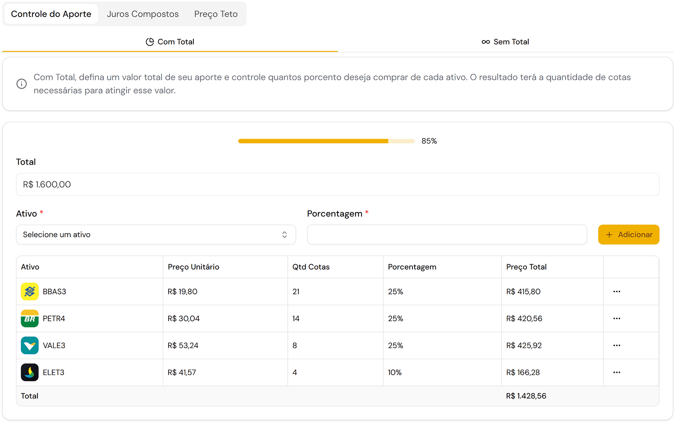
Task: Open the three-dot menu for BBAS3
Action: click(x=617, y=292)
